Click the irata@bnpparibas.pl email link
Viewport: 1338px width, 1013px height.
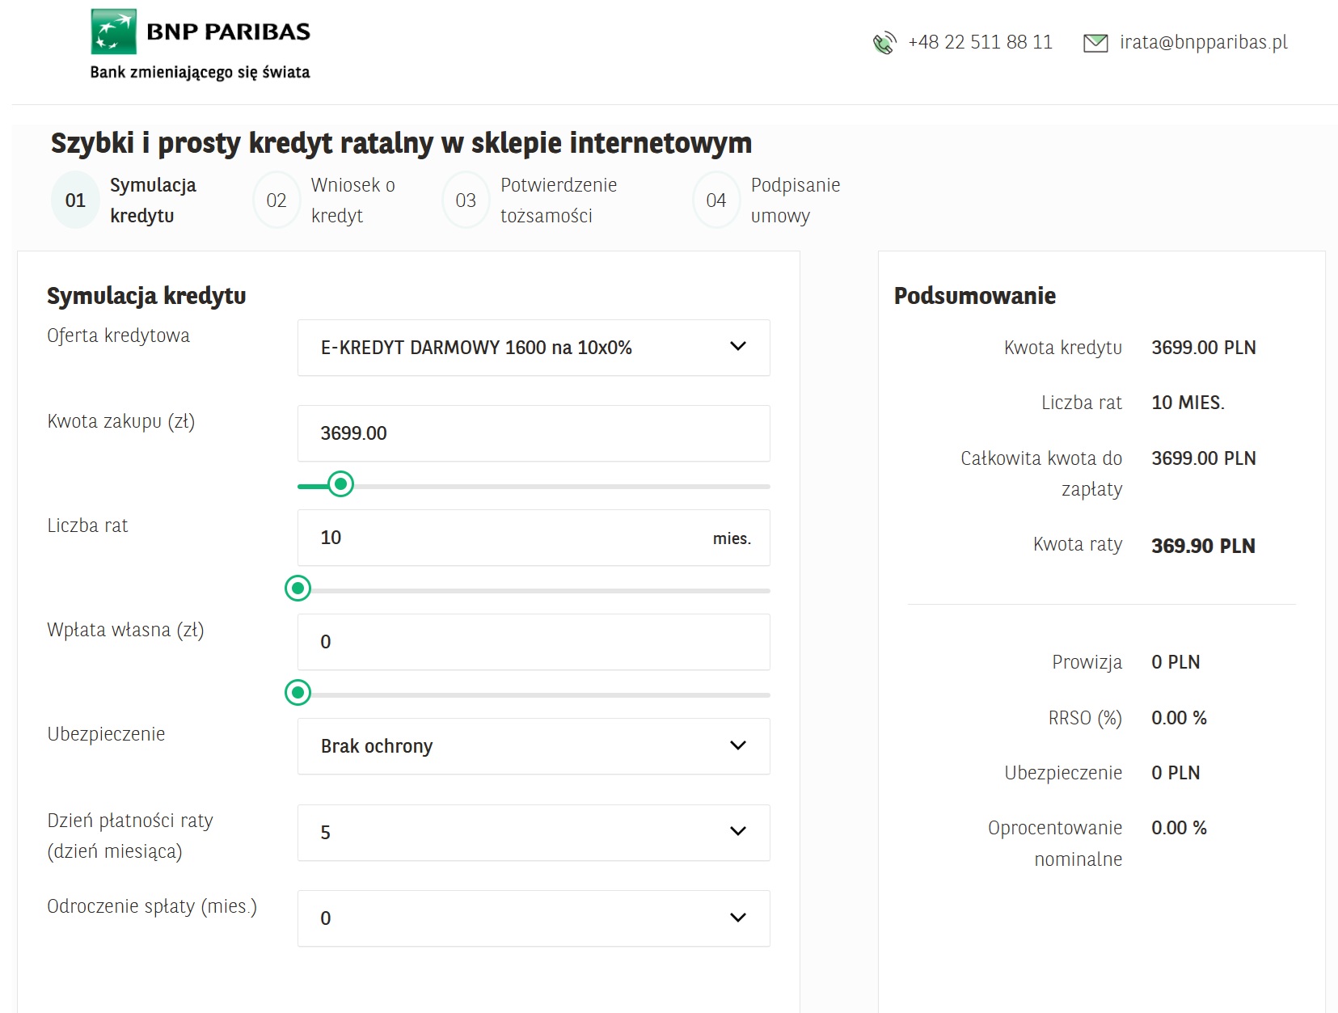click(x=1203, y=42)
